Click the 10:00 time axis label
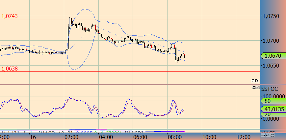286x140 pixels. click(210, 137)
